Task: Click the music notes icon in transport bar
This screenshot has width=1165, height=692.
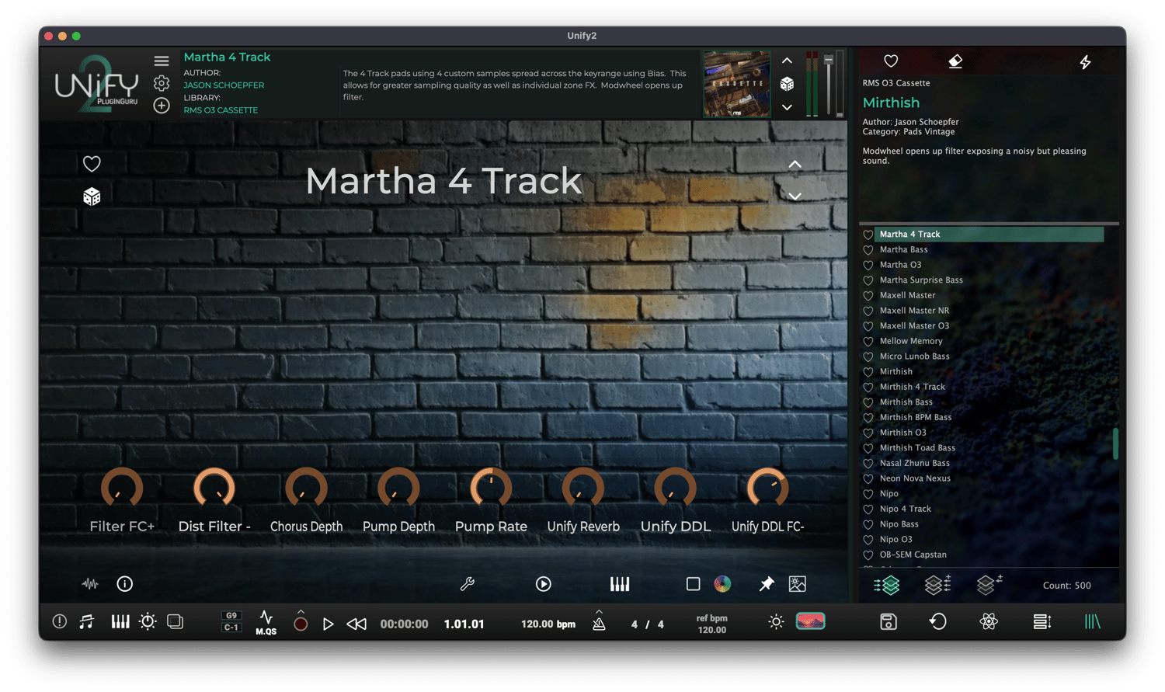Action: (x=86, y=621)
